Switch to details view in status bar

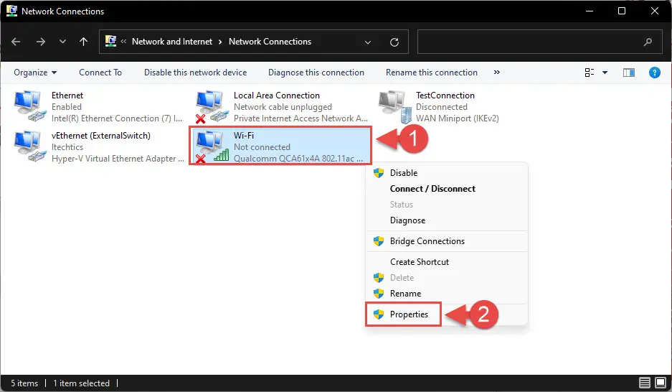point(645,382)
